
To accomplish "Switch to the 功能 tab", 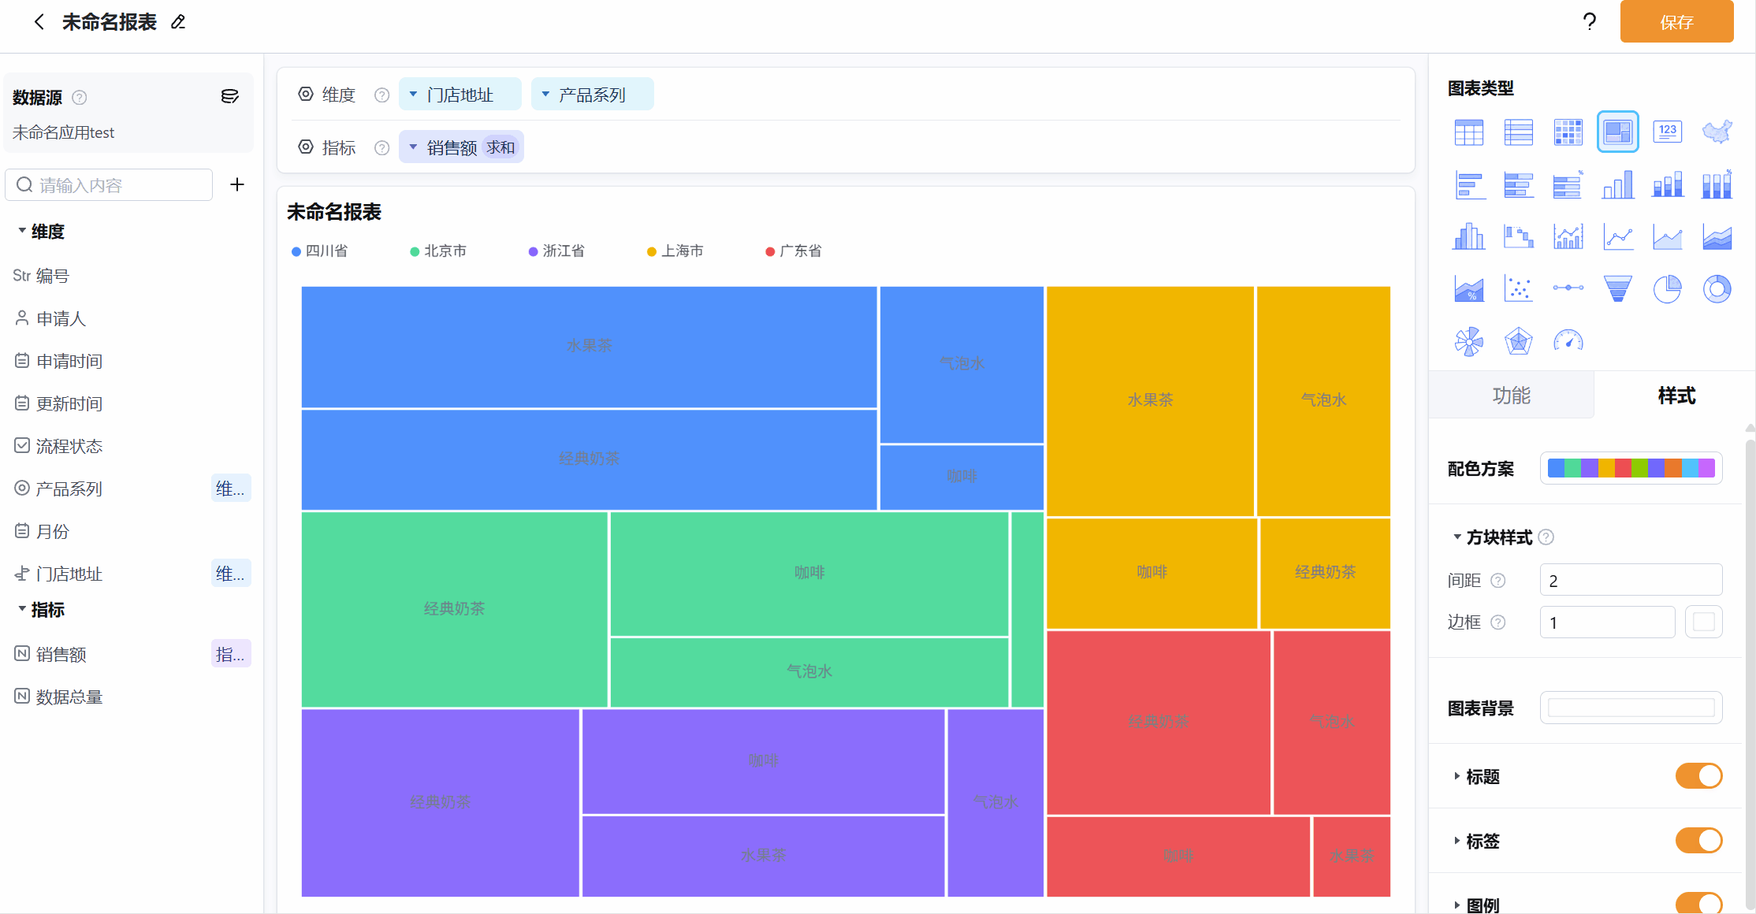I will 1511,396.
